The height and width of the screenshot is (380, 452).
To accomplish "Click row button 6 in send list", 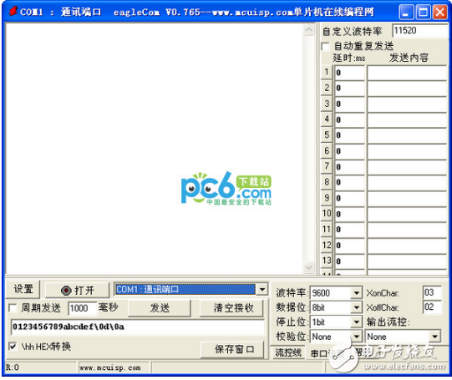I will click(327, 150).
